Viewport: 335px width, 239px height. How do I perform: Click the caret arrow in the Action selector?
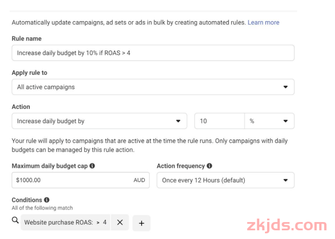[x=178, y=121]
